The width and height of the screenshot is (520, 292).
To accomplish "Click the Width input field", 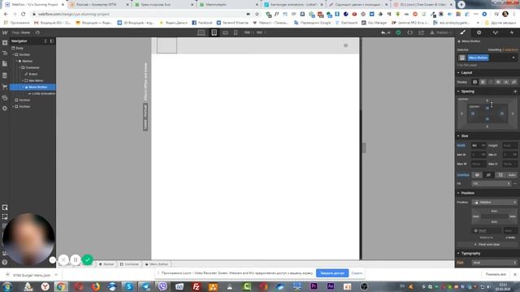I will point(479,145).
